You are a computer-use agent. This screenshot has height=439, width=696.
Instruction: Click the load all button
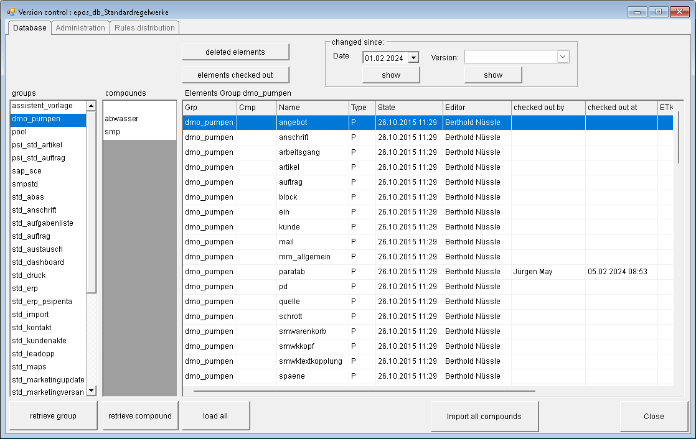click(x=215, y=416)
